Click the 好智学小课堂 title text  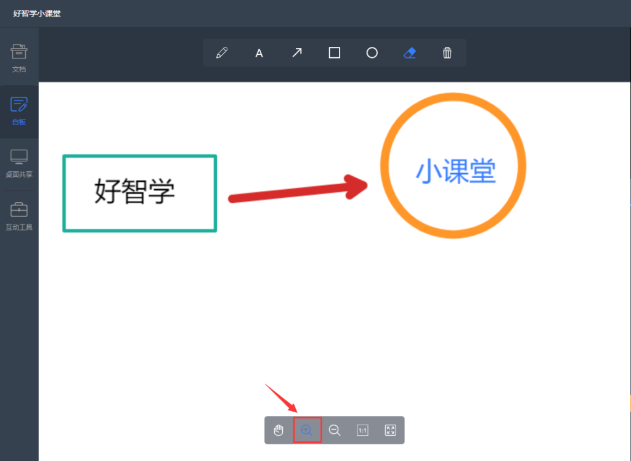point(36,14)
